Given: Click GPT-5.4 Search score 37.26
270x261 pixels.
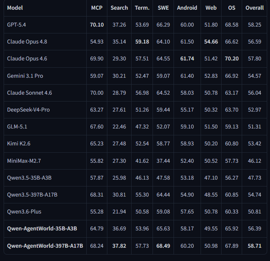Looking at the screenshot, I should 119,25.
